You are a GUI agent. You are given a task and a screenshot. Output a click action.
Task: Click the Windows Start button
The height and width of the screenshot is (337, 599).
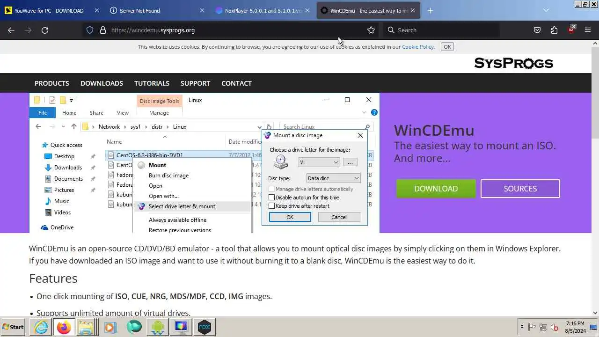pos(13,327)
